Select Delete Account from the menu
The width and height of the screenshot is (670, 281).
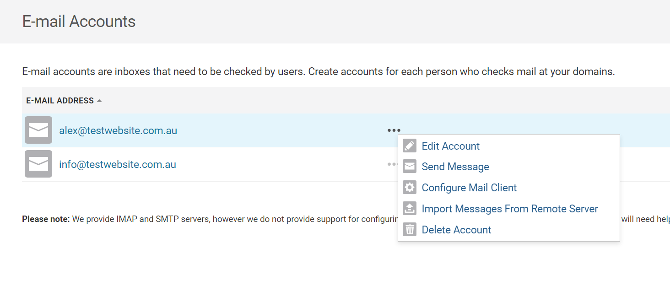coord(456,230)
